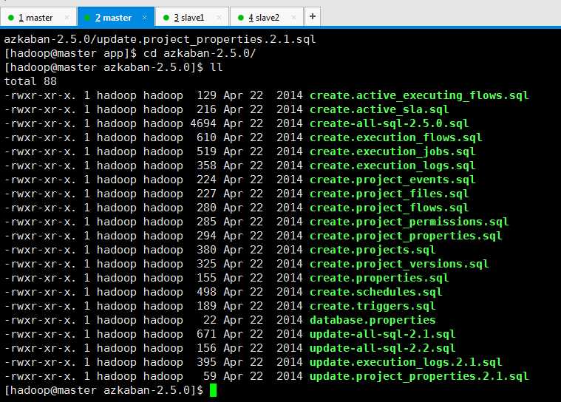
Task: Click green status dot on "4 slave2" tab
Action: pos(241,18)
